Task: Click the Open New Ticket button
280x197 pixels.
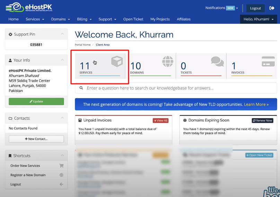Action: 259,155
